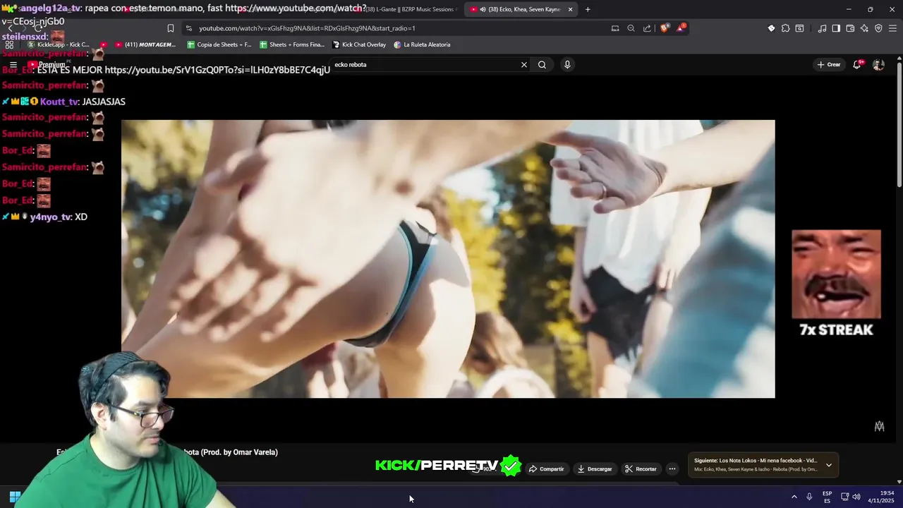Open the browser extensions puzzle icon
This screenshot has height=508, width=903.
(x=785, y=28)
